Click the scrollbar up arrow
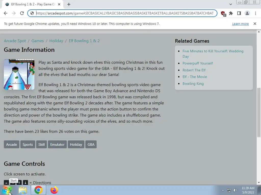 tap(259, 32)
